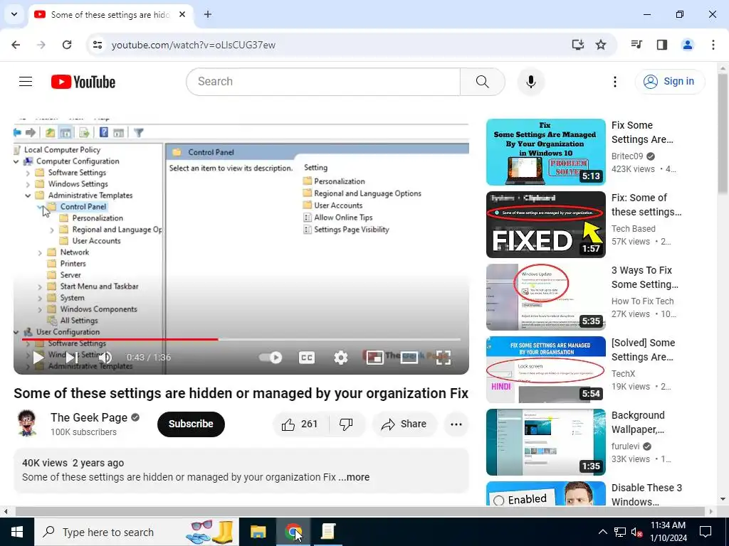Subscribe to The Geek Page

191,424
